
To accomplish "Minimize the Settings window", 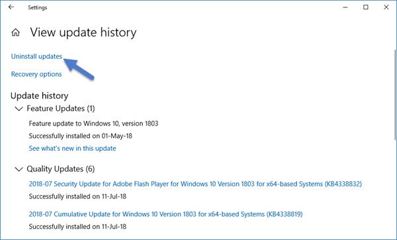I will 345,7.
